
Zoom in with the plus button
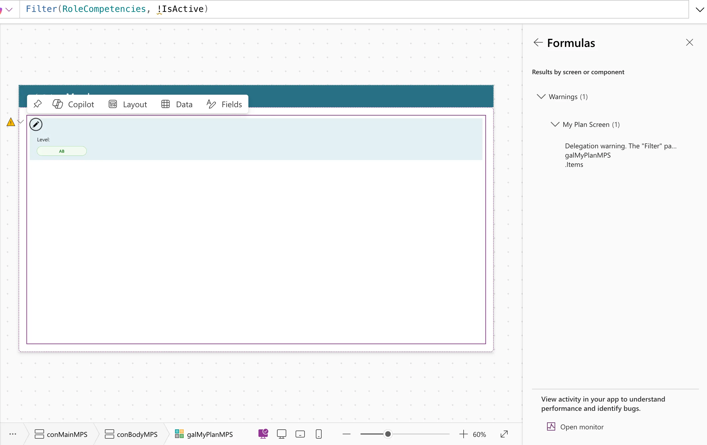pyautogui.click(x=463, y=434)
